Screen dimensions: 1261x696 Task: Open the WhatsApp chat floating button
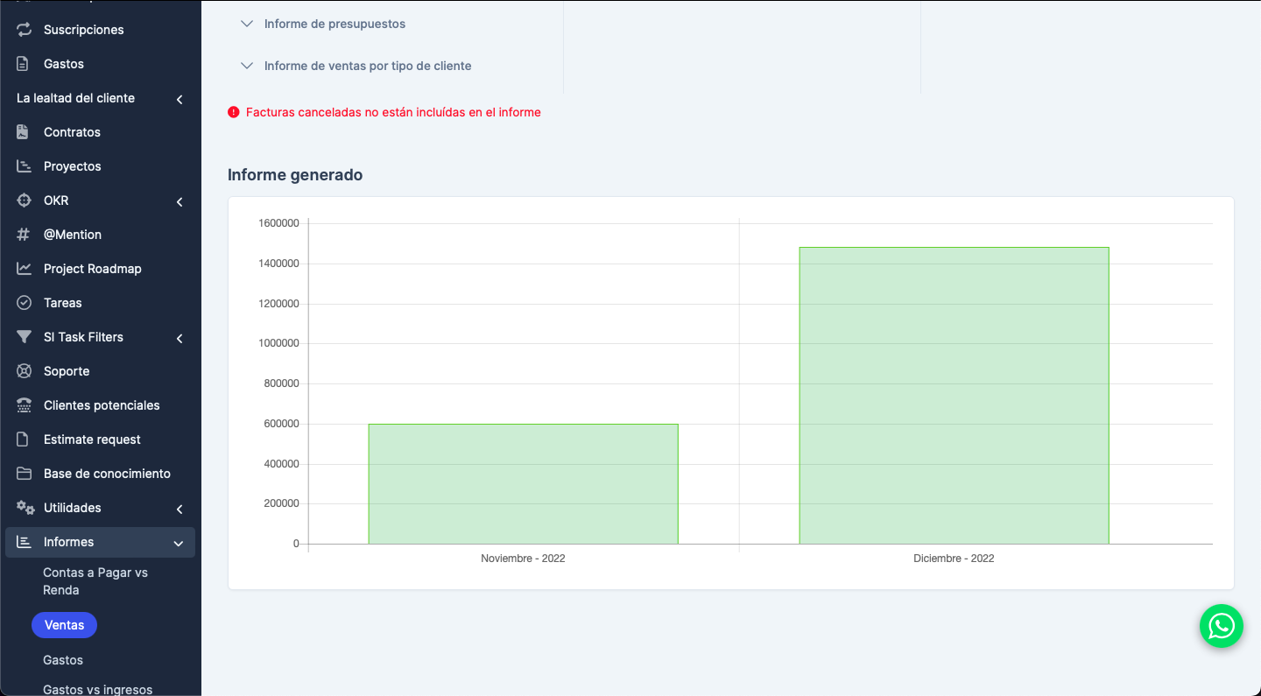pyautogui.click(x=1221, y=626)
